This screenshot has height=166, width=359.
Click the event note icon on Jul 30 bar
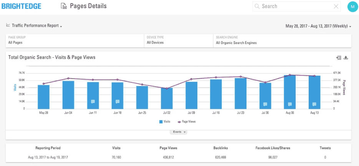(x=265, y=104)
